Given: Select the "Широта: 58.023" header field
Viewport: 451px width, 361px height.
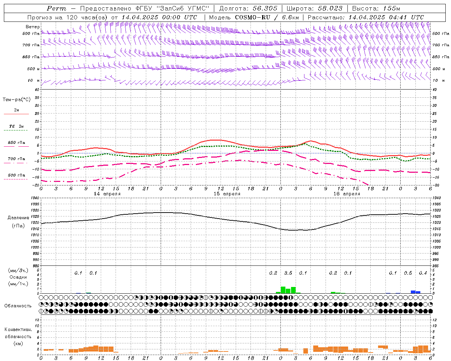Looking at the screenshot, I should pos(314,8).
